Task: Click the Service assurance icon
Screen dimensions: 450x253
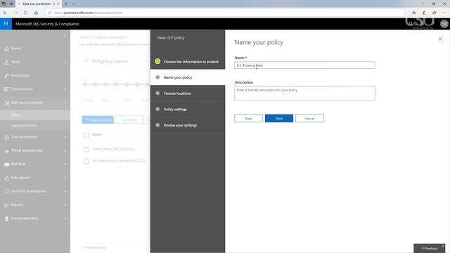Action: tap(7, 219)
